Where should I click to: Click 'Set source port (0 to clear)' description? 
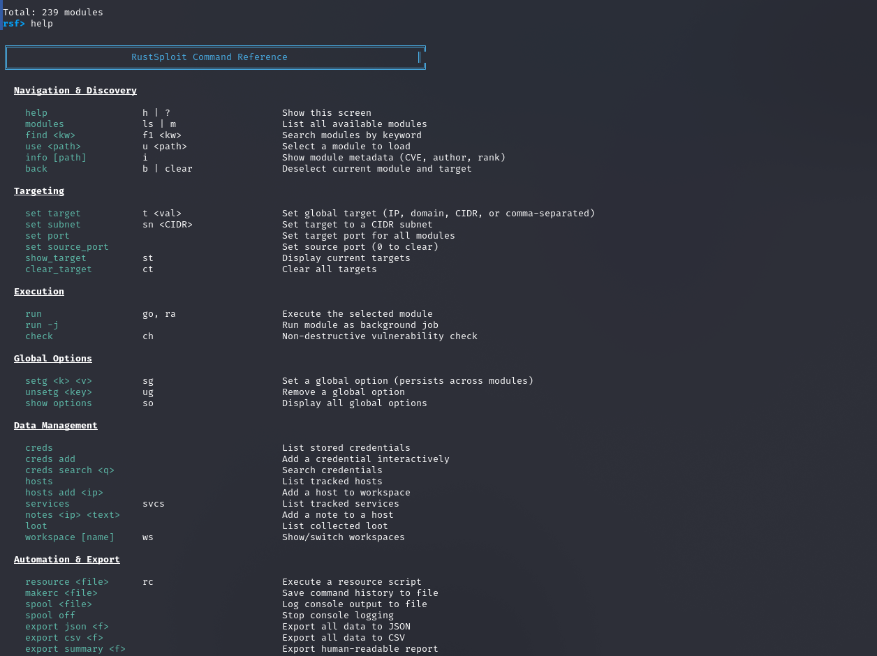pyautogui.click(x=360, y=247)
